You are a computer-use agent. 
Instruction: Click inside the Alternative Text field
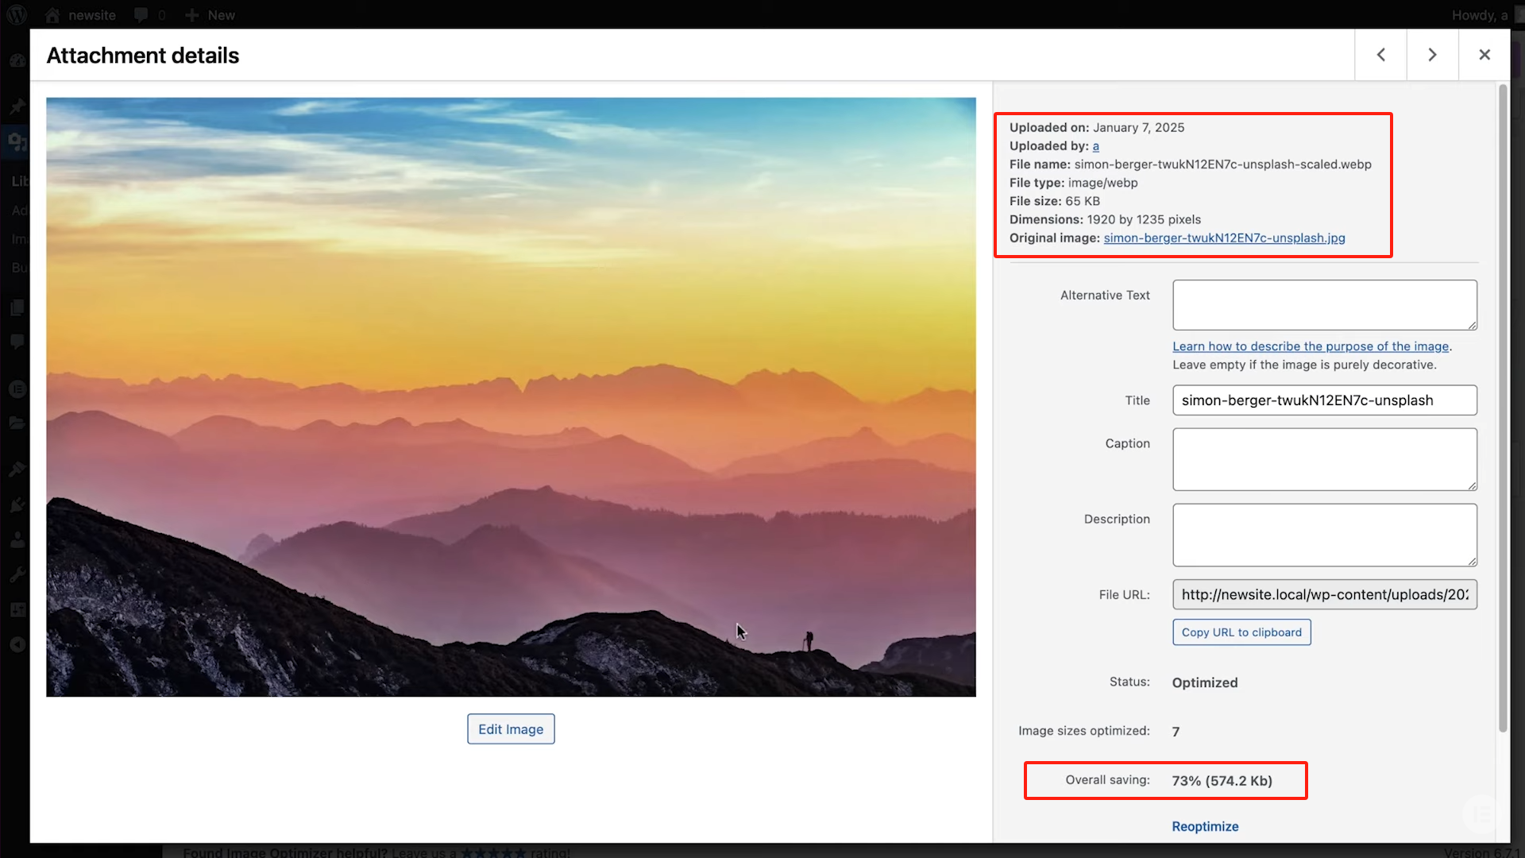click(x=1323, y=304)
